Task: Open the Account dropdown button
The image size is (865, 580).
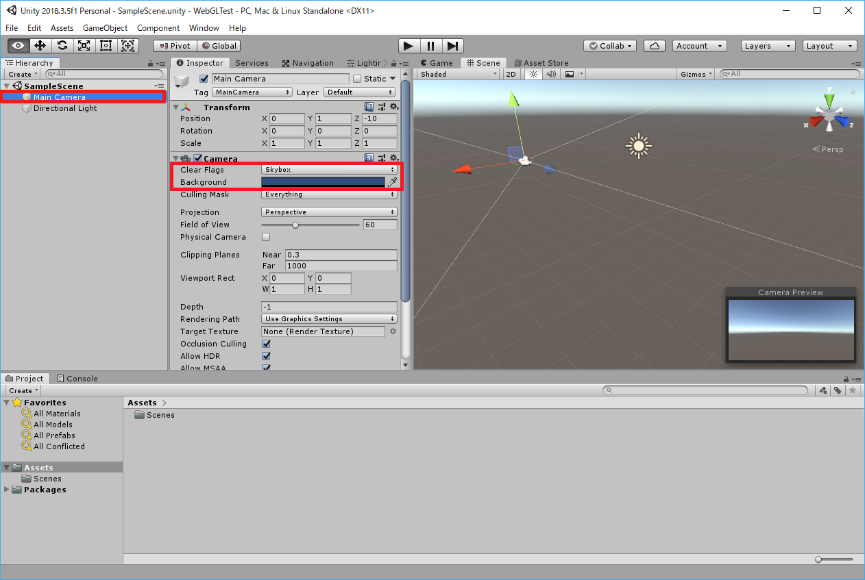Action: point(699,46)
